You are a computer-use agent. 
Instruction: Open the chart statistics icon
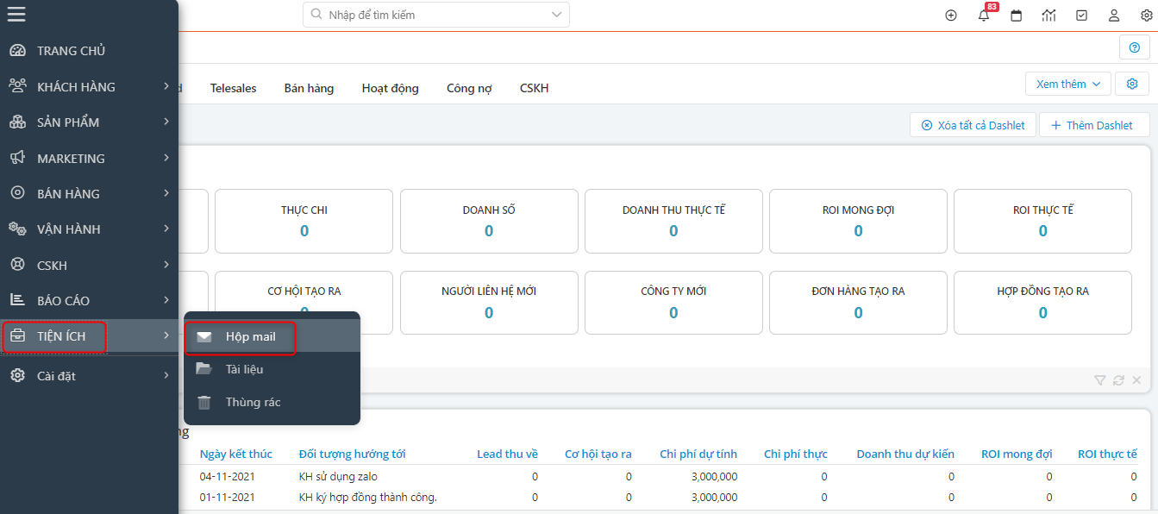click(1048, 16)
